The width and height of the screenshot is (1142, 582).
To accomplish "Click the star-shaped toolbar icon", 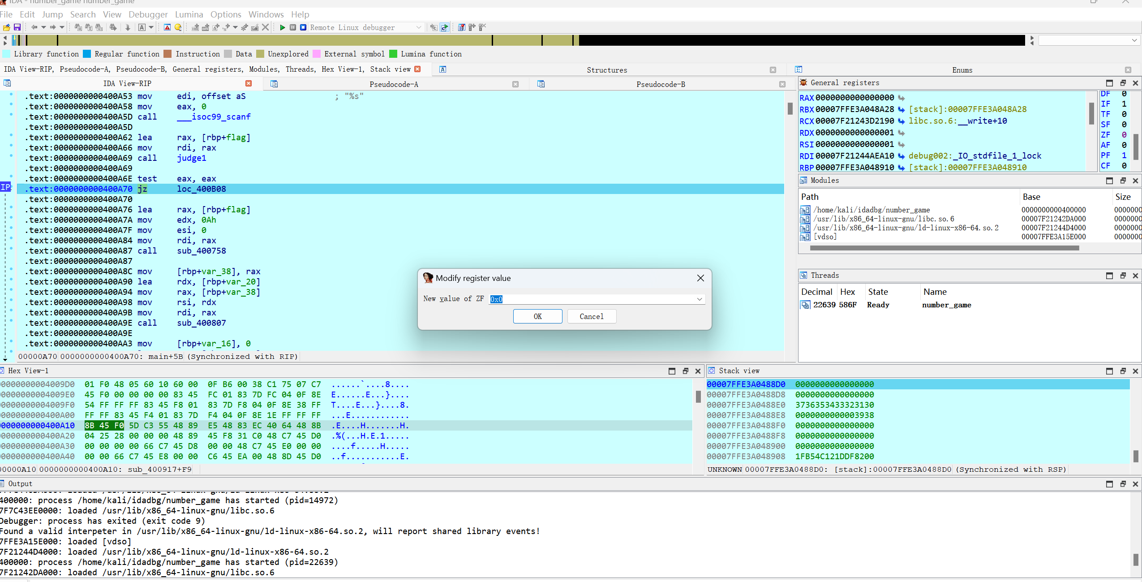I will 244,27.
